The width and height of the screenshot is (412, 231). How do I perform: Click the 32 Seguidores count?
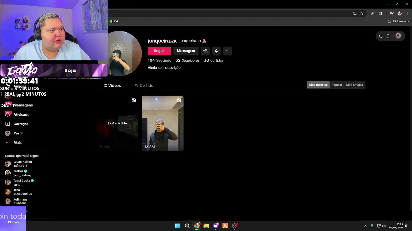[187, 60]
